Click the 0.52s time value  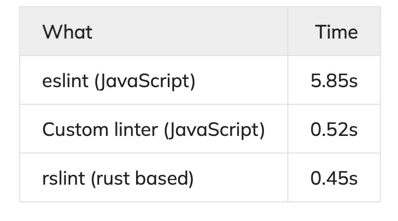(334, 130)
